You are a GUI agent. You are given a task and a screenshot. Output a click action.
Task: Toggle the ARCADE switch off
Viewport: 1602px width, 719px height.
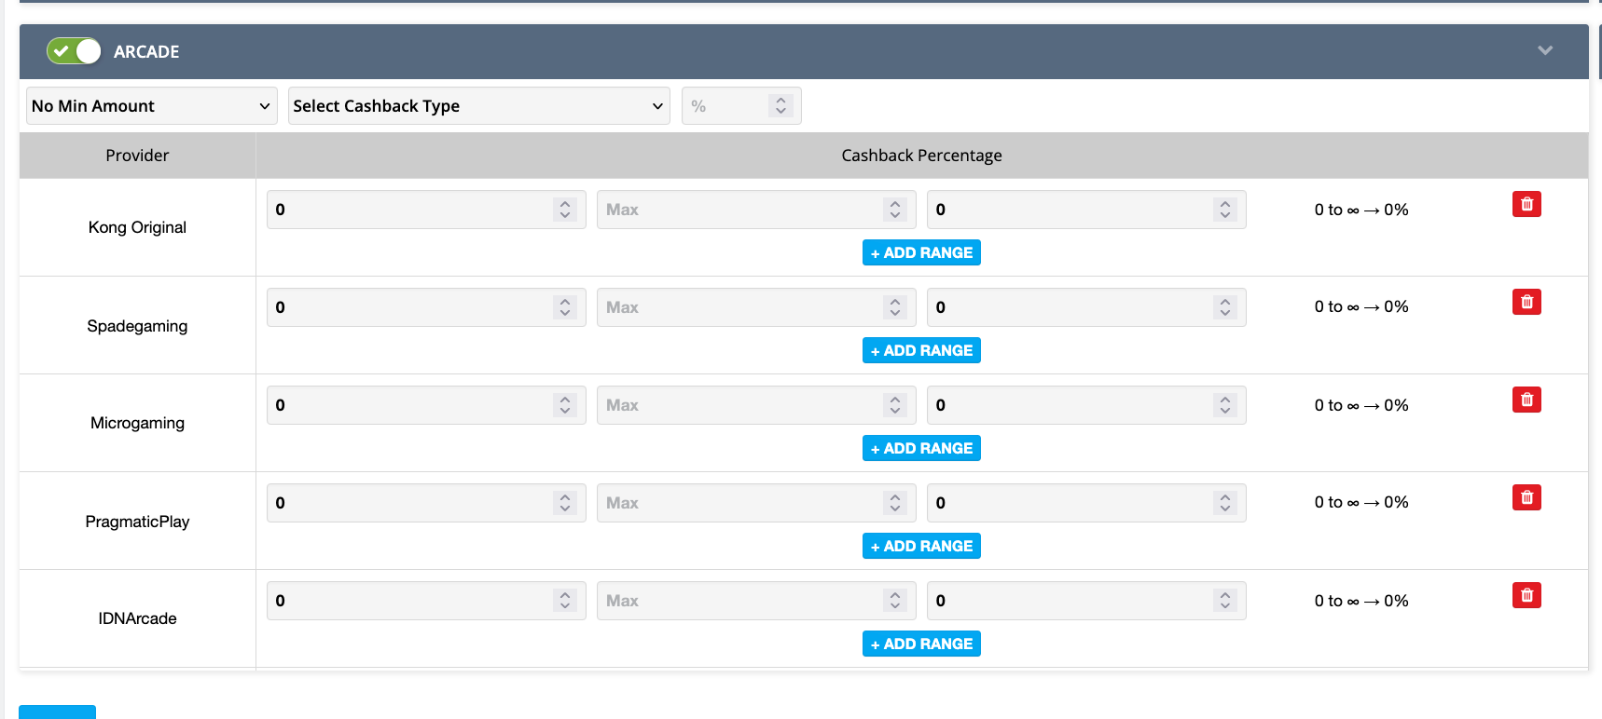coord(74,51)
